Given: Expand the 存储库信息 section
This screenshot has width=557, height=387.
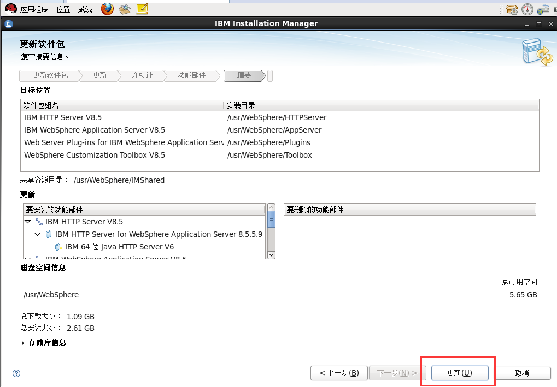Looking at the screenshot, I should tap(23, 343).
